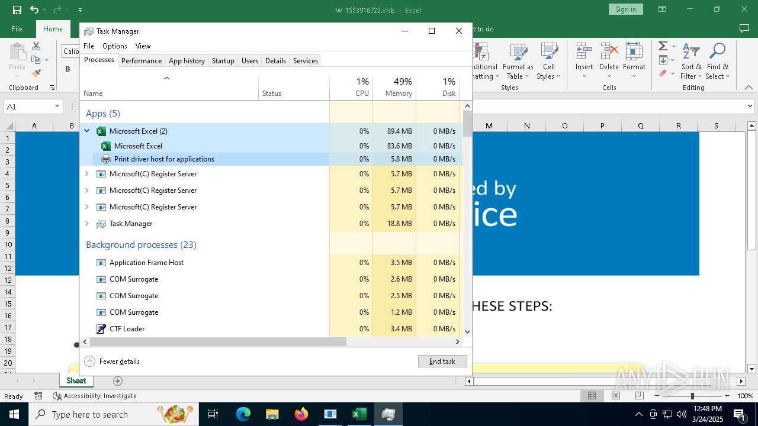Viewport: 758px width, 426px height.
Task: Click the zoom slider handle in Excel's status bar
Action: coord(692,396)
